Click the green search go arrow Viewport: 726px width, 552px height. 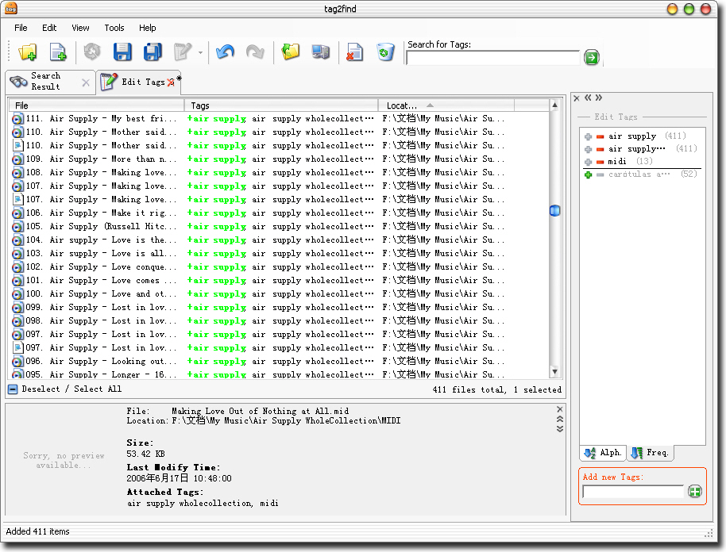591,57
